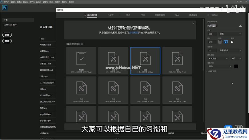The width and height of the screenshot is (249, 140).
Task: Click the Ps home logo icon
Action: coord(5,7)
